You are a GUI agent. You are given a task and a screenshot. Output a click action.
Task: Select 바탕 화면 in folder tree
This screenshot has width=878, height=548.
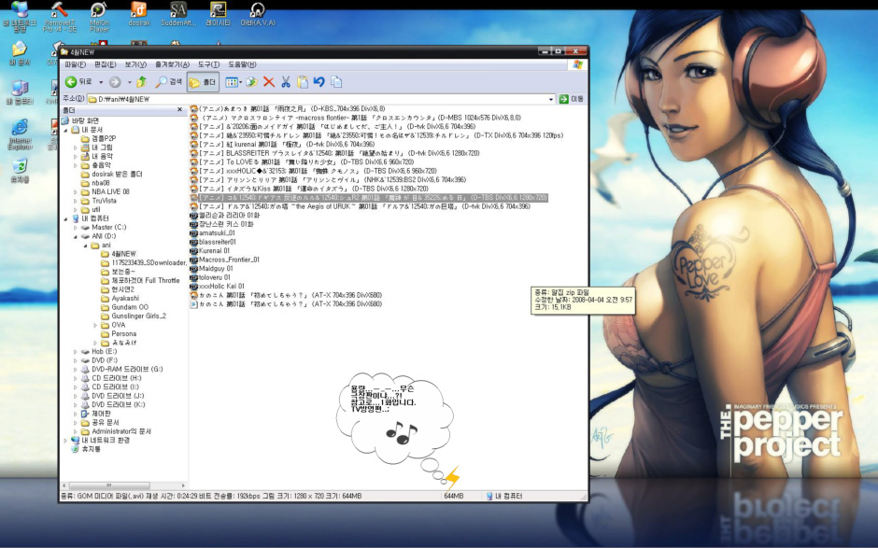click(x=85, y=121)
